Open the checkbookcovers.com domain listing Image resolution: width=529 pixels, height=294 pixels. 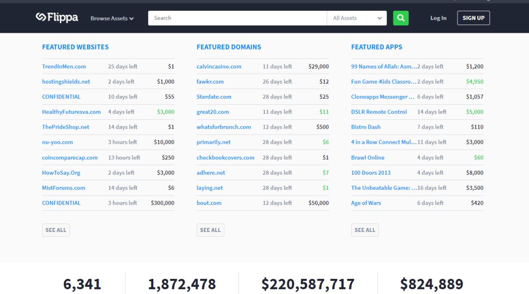point(225,157)
